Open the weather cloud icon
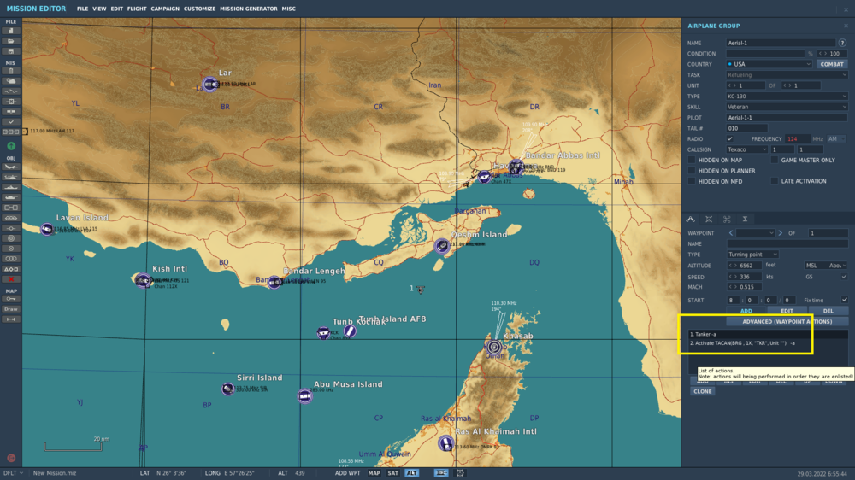Viewport: 855px width, 480px height. (11, 81)
